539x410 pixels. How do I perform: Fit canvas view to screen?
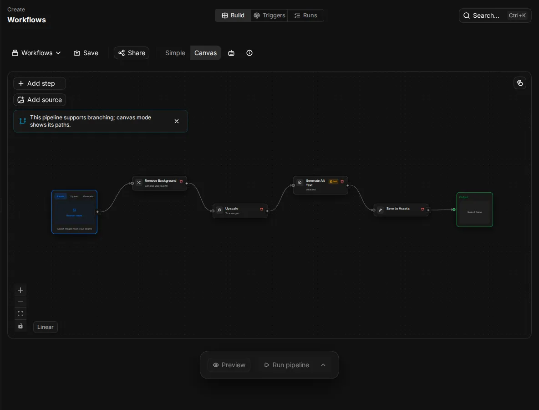pyautogui.click(x=20, y=314)
